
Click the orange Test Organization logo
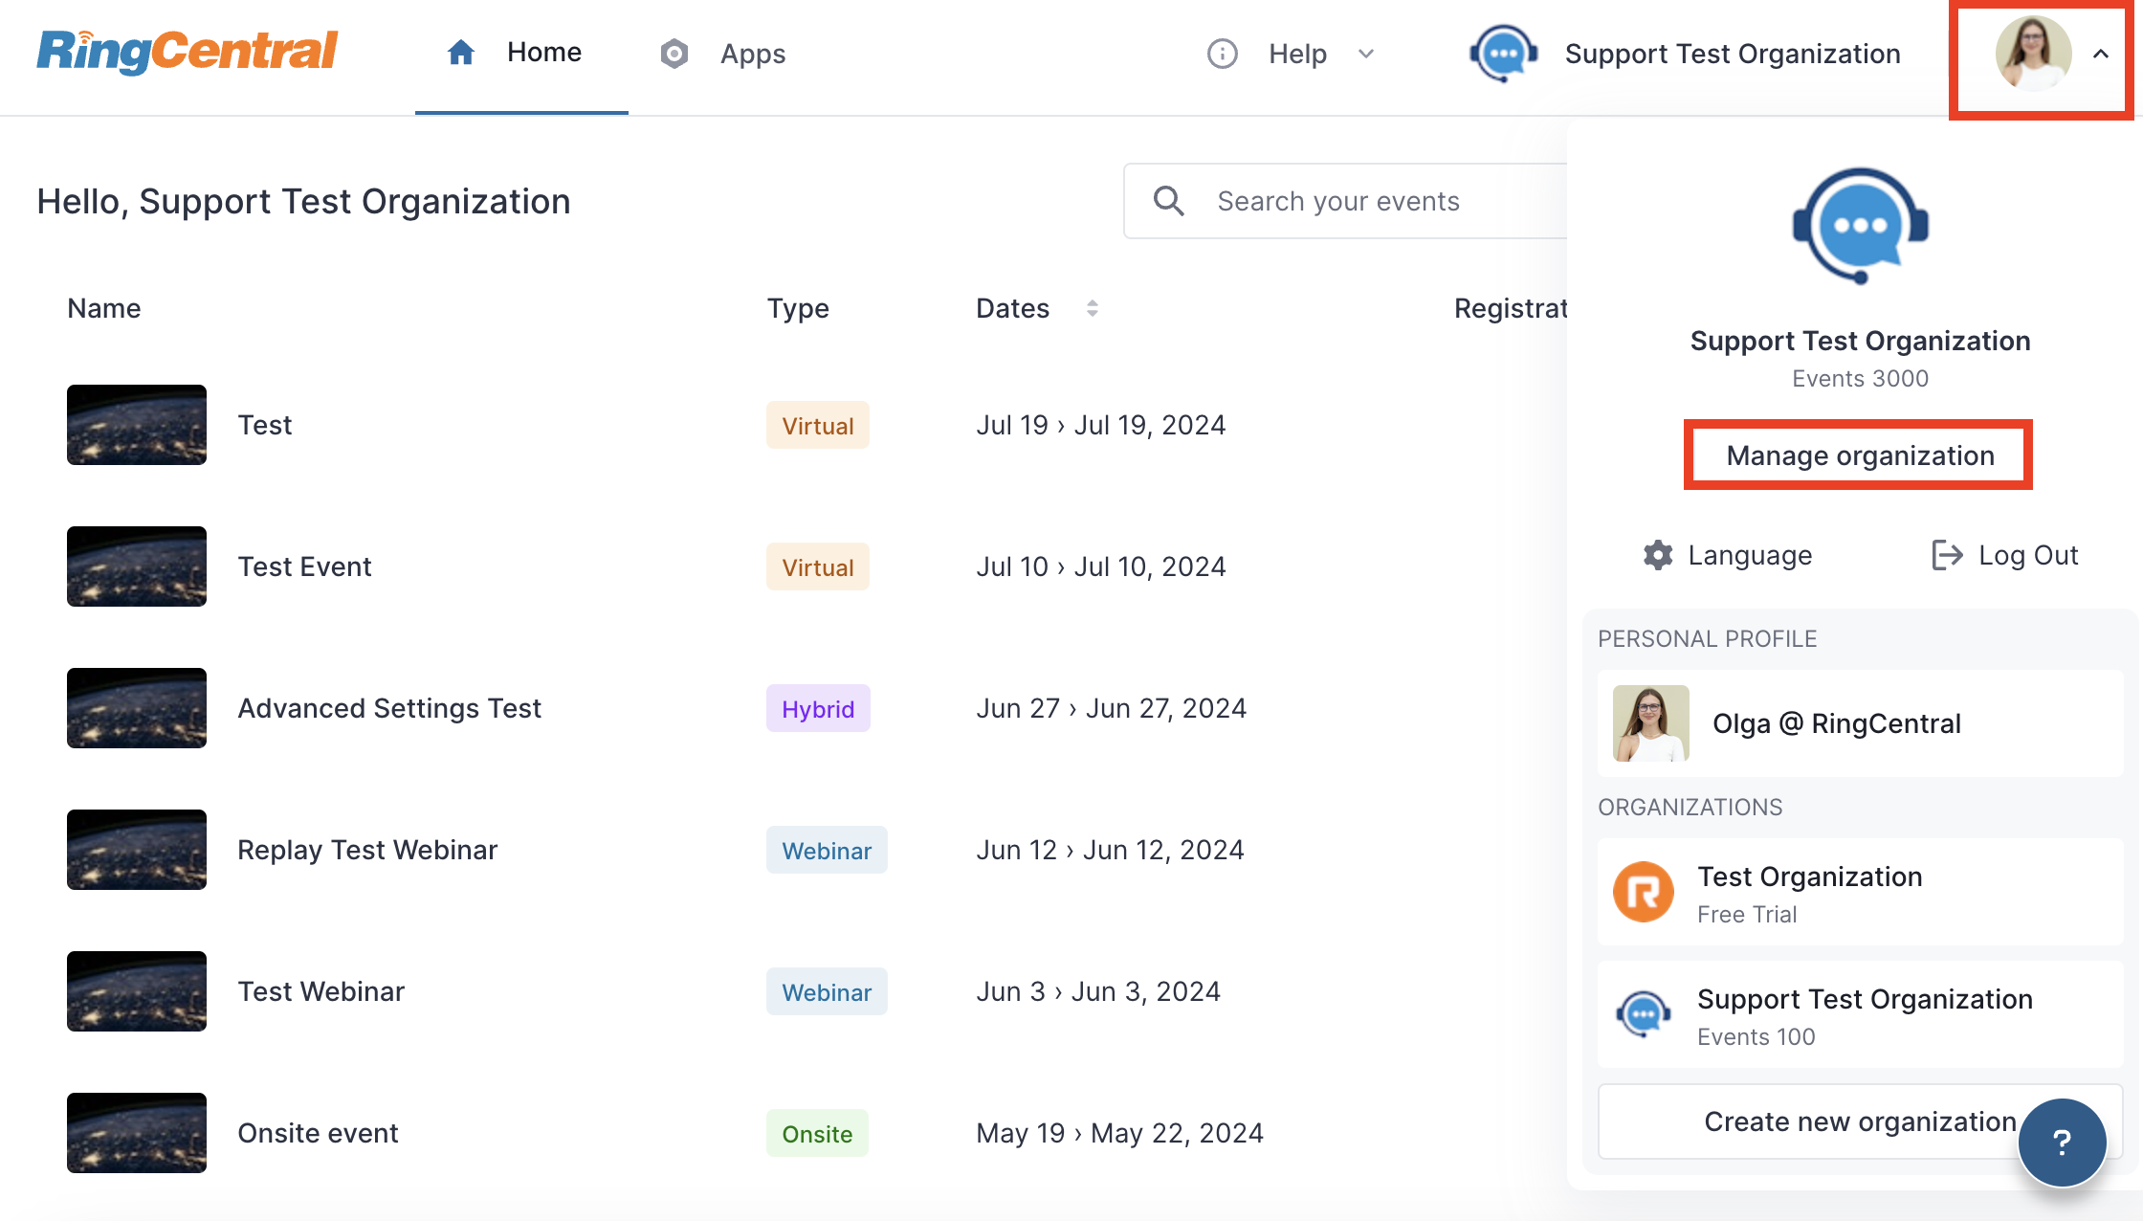(1644, 892)
